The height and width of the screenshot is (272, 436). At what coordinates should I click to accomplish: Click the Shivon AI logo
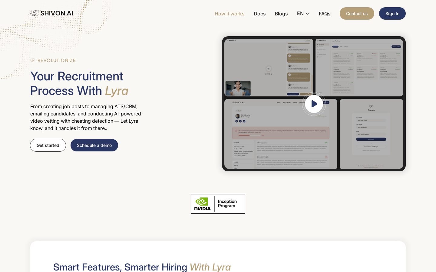click(51, 13)
